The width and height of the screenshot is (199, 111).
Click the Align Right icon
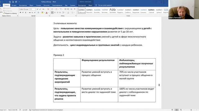[58, 13]
